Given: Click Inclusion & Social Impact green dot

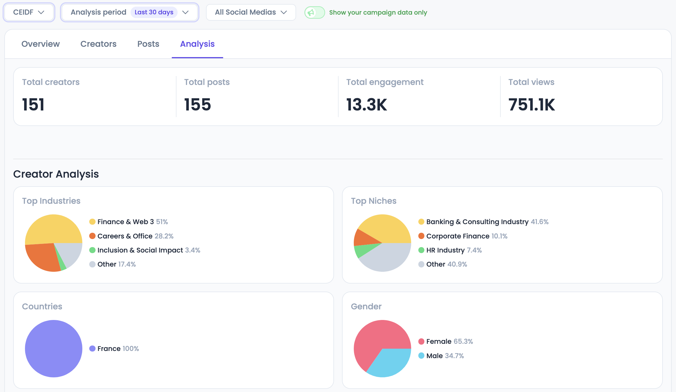Looking at the screenshot, I should point(92,250).
